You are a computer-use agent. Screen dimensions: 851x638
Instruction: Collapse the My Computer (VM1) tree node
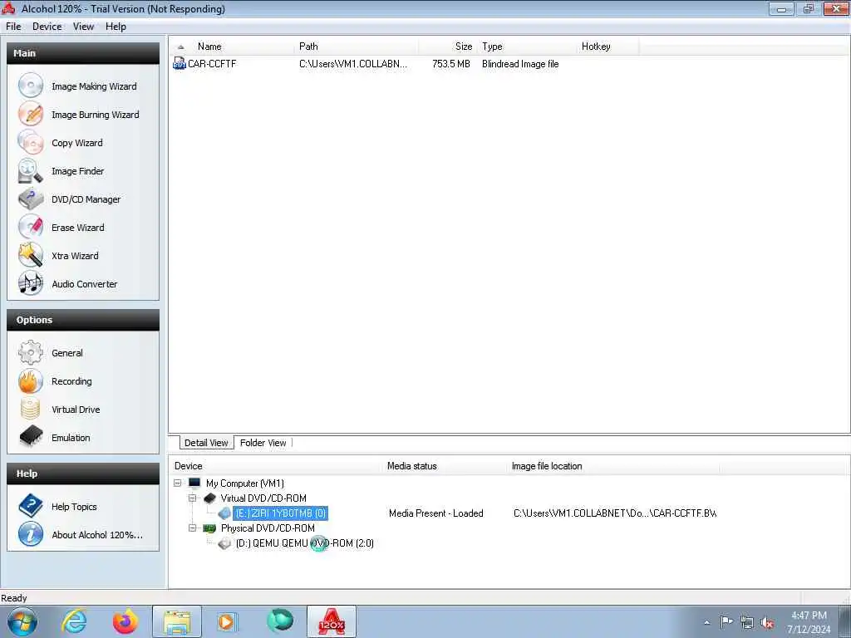click(178, 483)
